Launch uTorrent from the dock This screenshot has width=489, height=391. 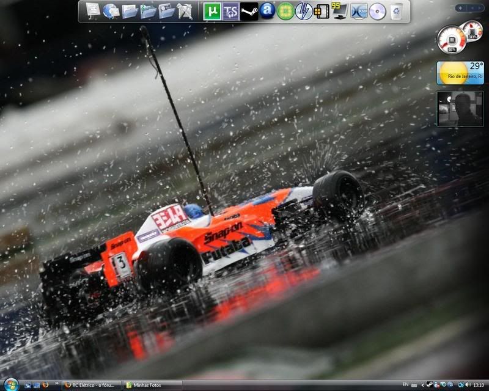(x=212, y=12)
